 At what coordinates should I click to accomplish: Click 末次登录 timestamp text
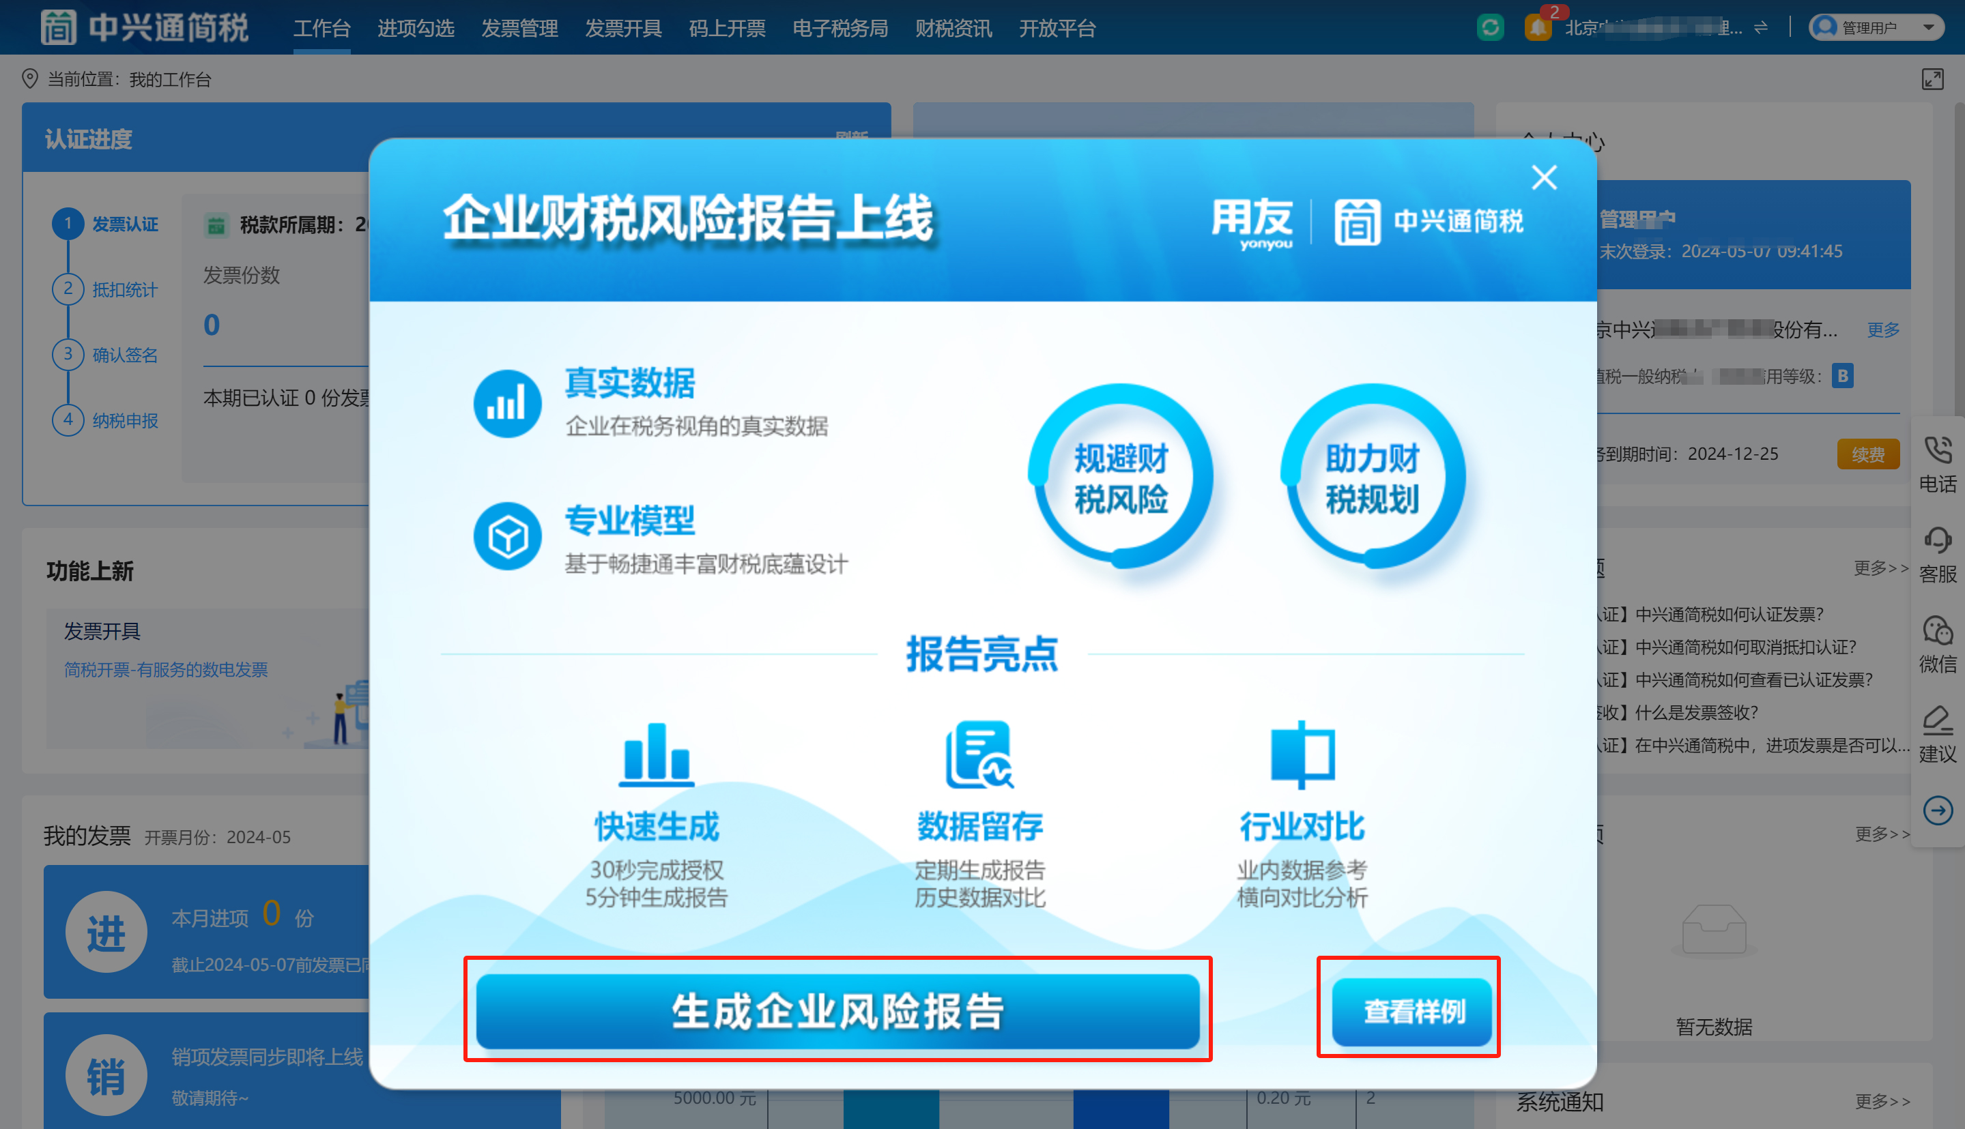pyautogui.click(x=1721, y=251)
